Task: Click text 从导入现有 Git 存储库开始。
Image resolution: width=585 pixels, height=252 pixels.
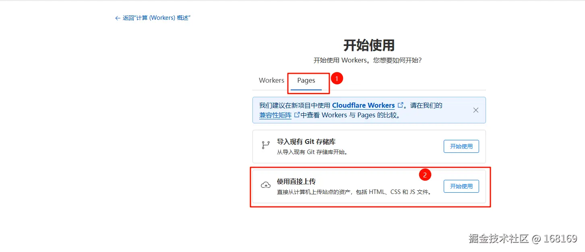Action: click(x=312, y=152)
